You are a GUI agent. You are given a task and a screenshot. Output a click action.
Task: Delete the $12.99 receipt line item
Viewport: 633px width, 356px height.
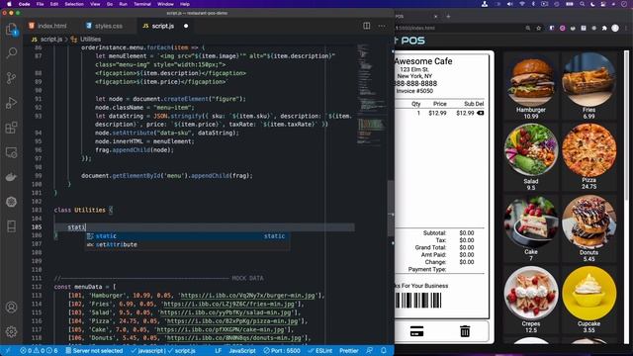[x=481, y=113]
